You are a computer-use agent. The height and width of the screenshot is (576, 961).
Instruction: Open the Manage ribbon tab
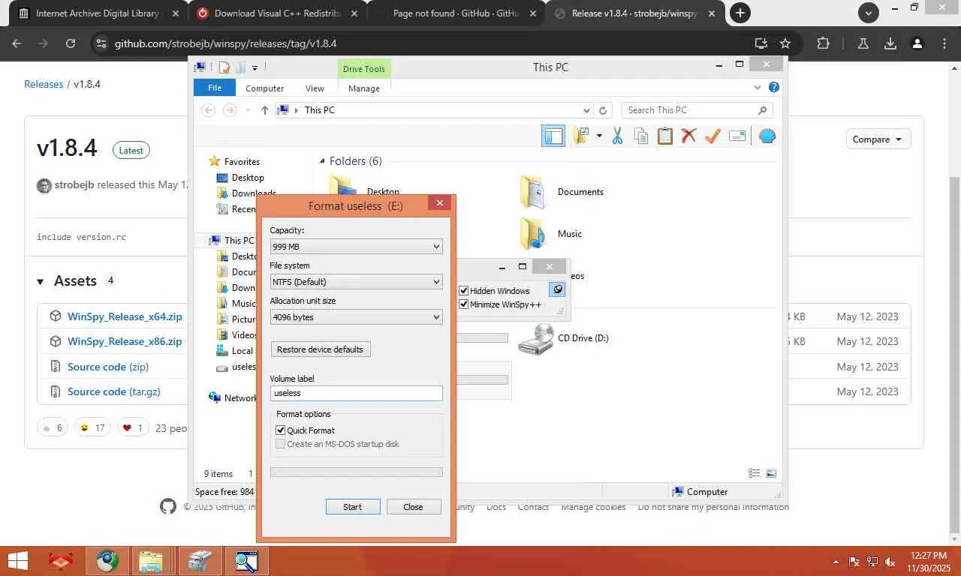click(x=364, y=88)
